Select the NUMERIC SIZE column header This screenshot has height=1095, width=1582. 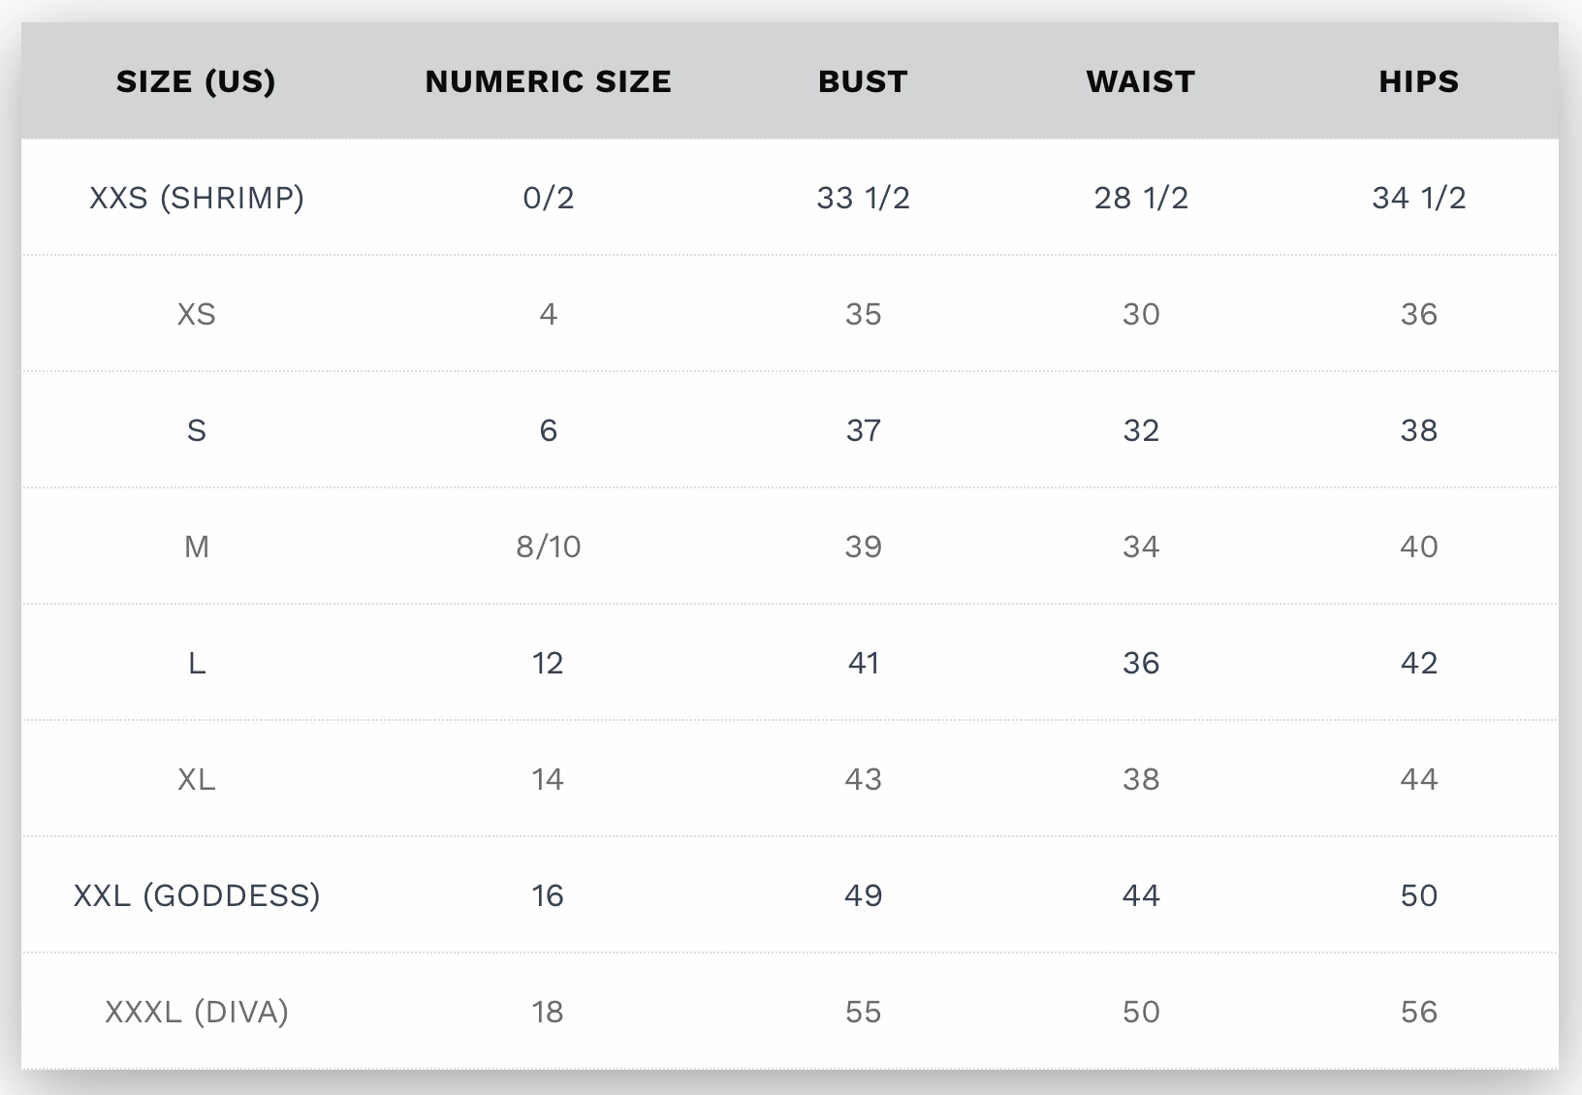(548, 81)
